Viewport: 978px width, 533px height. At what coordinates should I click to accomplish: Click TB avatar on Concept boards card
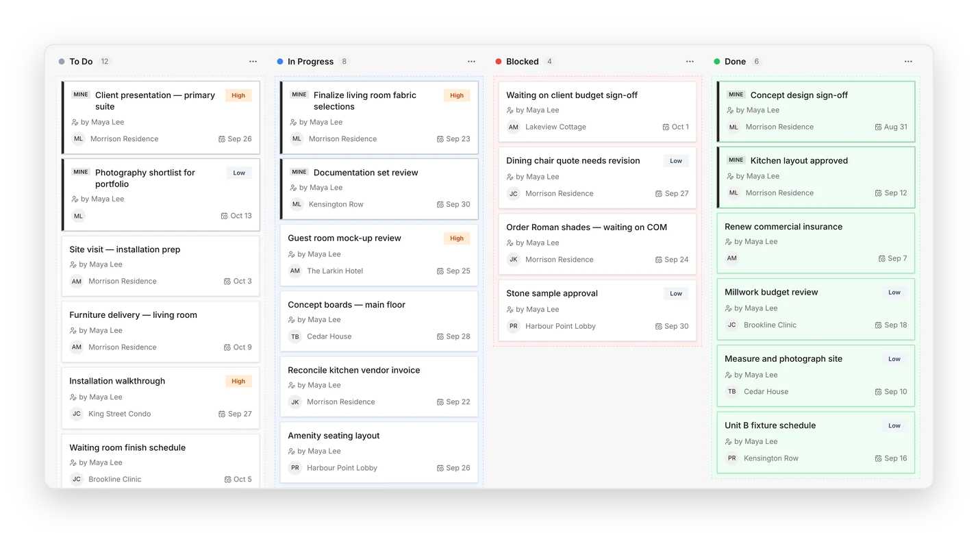click(294, 336)
